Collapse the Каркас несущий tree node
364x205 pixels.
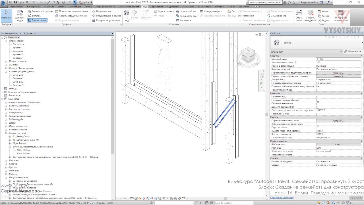click(x=6, y=133)
